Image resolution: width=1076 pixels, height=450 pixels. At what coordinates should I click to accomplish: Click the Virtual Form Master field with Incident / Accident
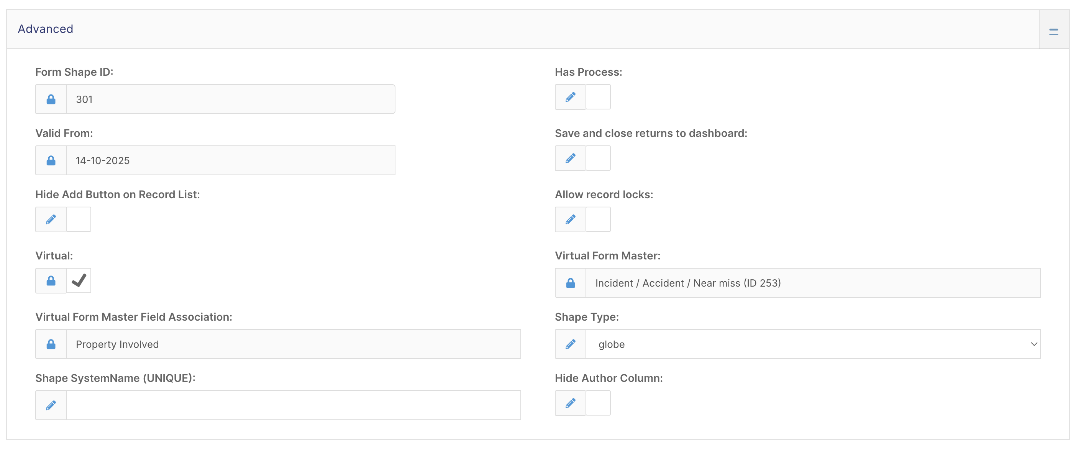[x=813, y=283]
